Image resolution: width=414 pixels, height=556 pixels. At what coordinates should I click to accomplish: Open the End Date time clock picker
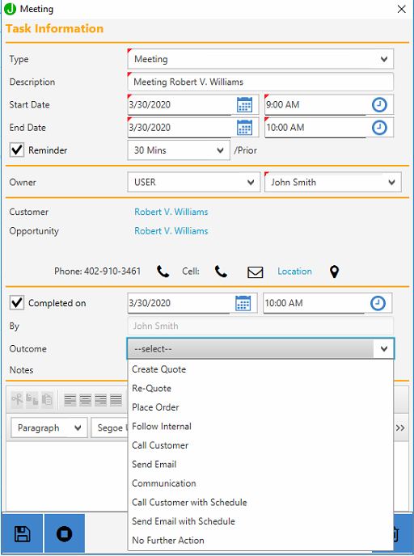pos(379,128)
